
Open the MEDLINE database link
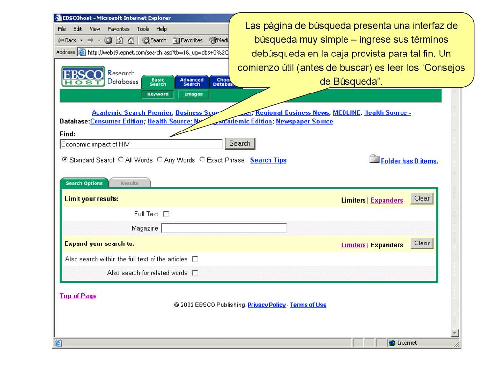[x=346, y=112]
